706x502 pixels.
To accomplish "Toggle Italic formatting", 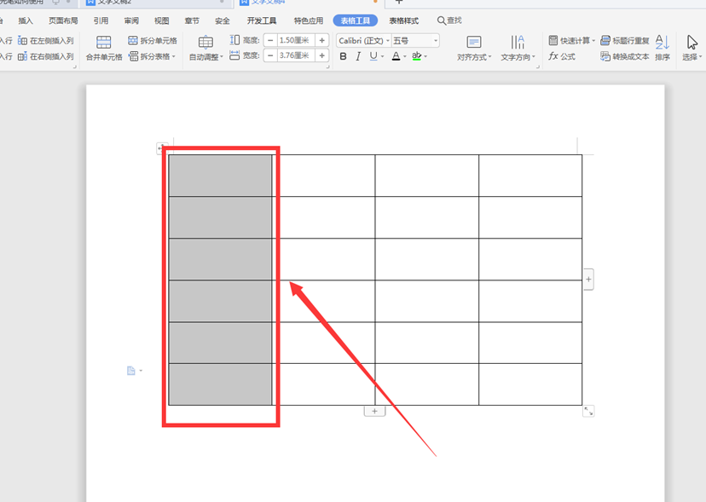I will coord(358,56).
